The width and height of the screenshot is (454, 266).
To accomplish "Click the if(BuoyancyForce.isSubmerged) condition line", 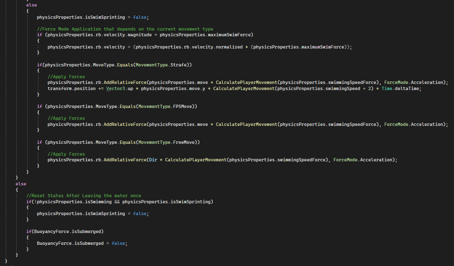I will [65, 231].
